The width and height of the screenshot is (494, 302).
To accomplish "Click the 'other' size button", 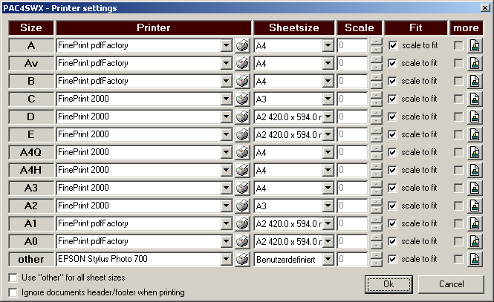I will pos(31,260).
